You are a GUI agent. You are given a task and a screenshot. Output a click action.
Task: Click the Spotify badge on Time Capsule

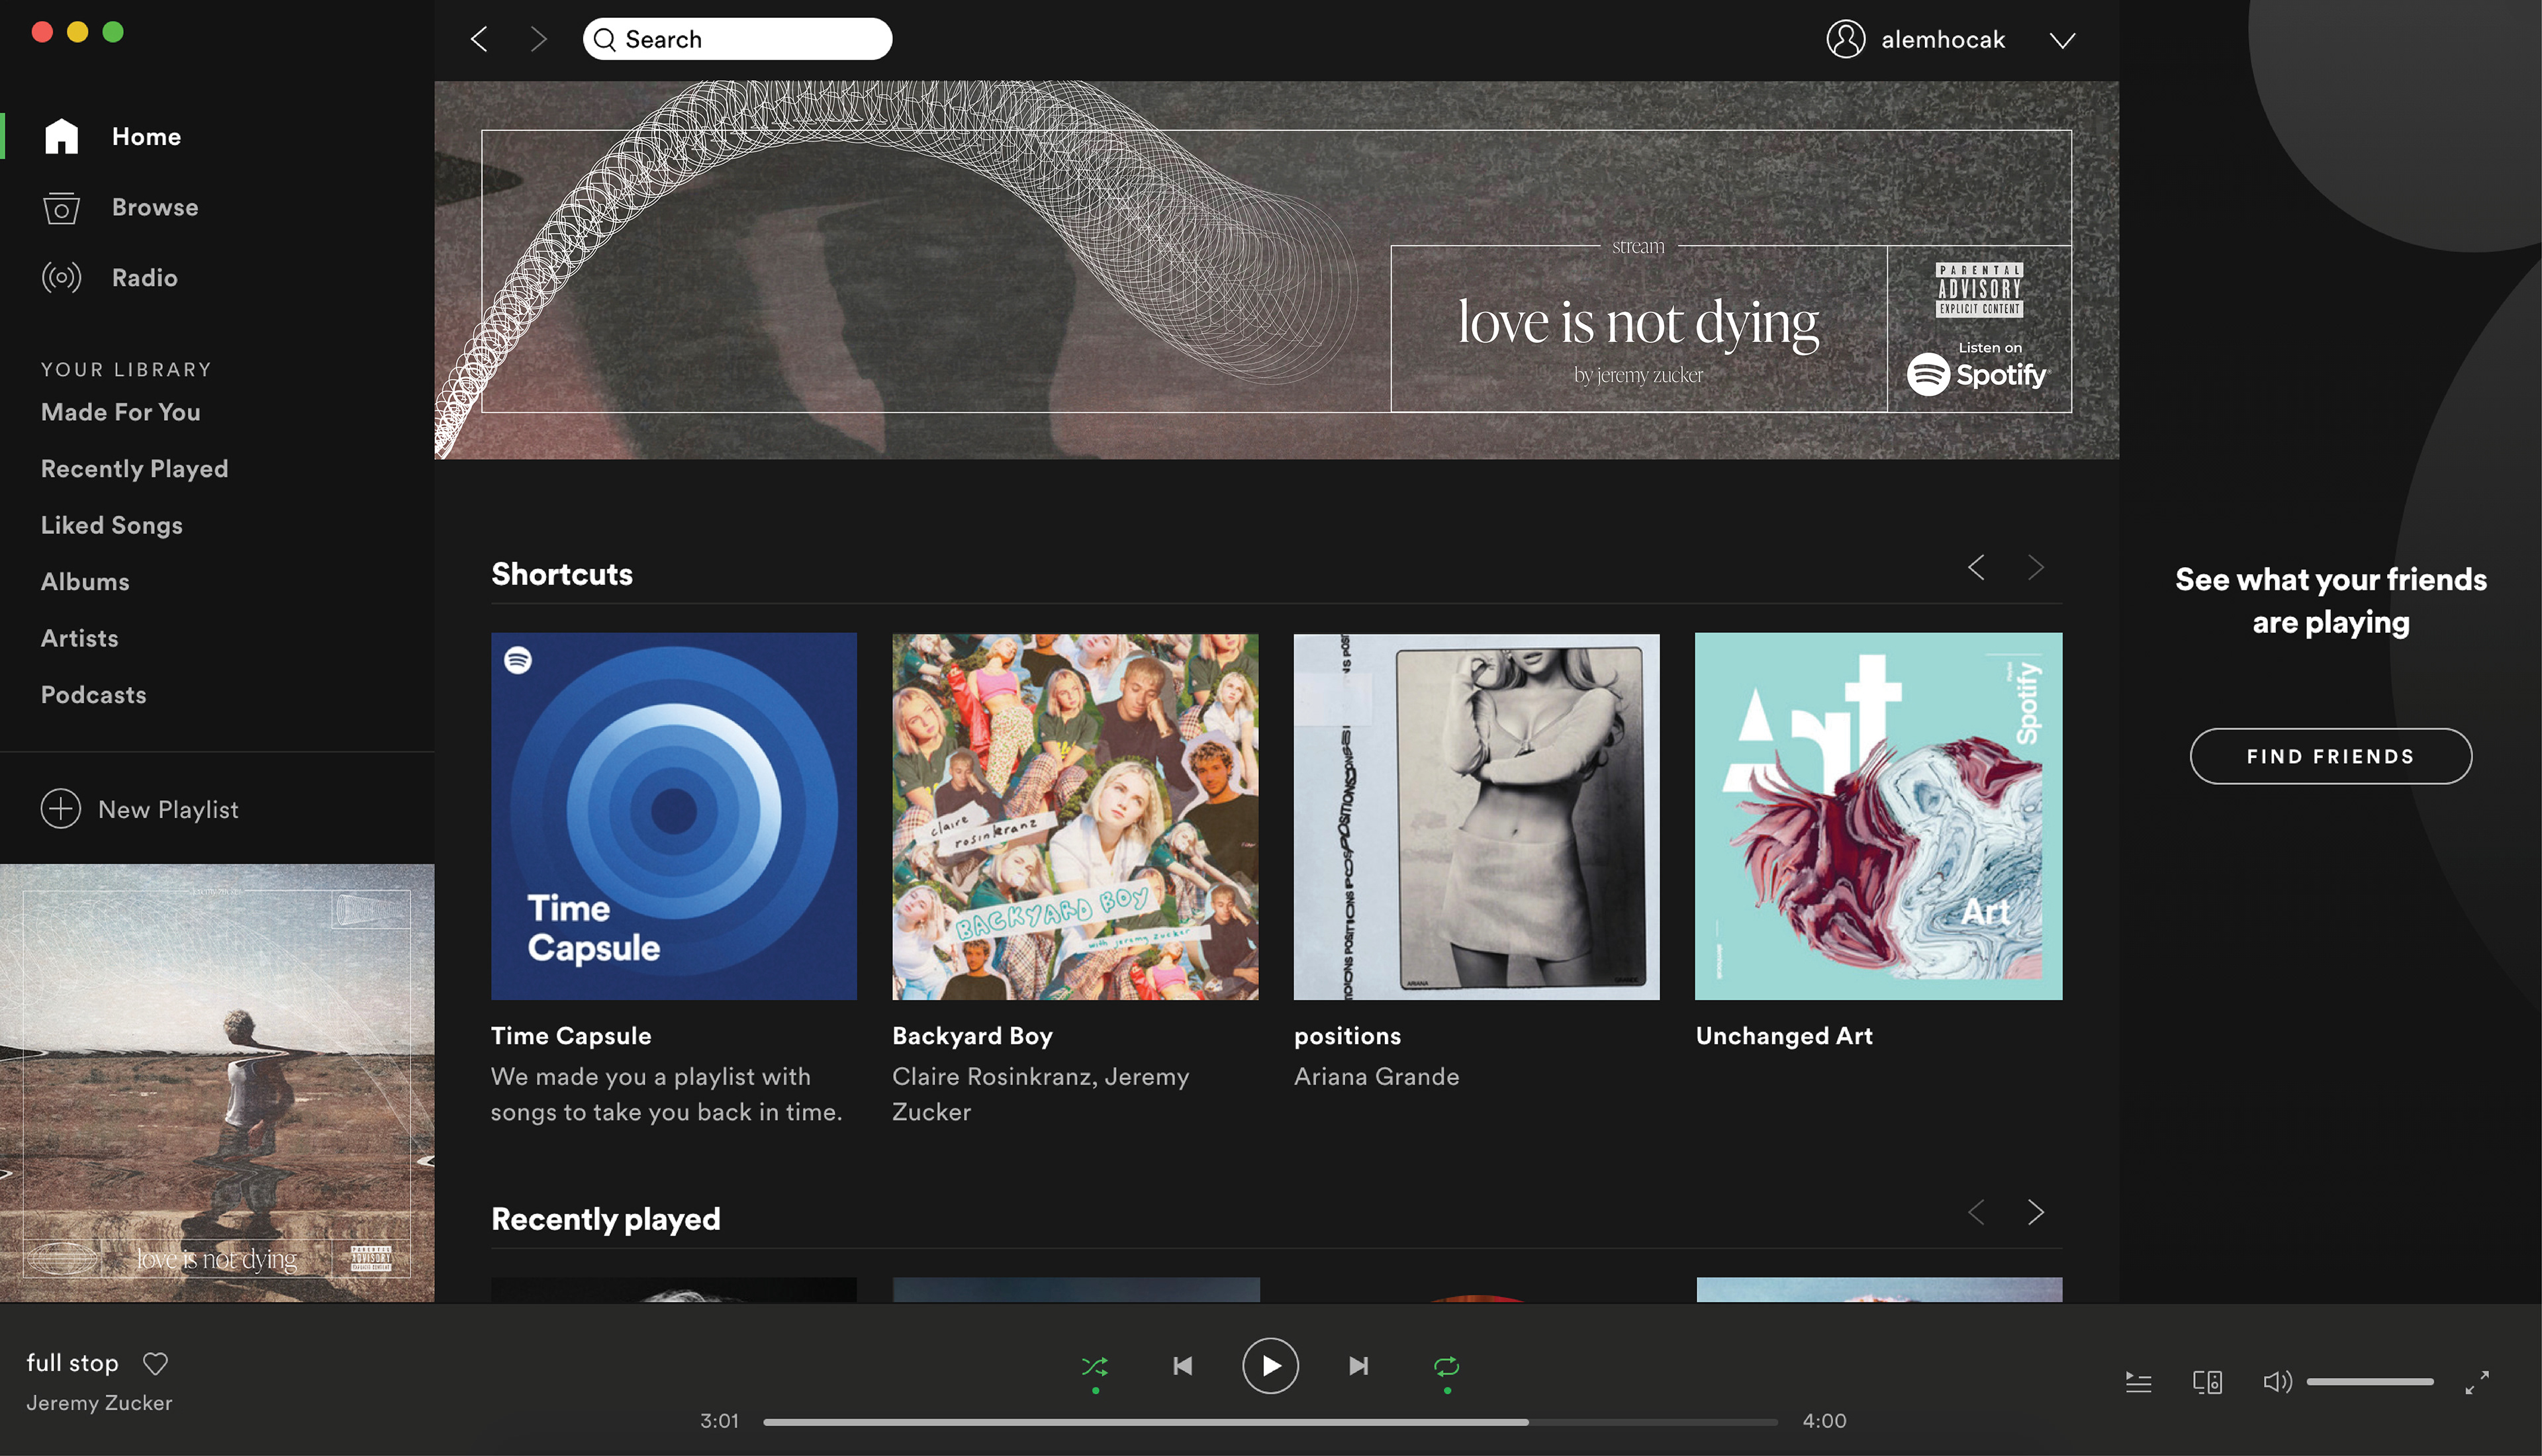click(x=517, y=660)
